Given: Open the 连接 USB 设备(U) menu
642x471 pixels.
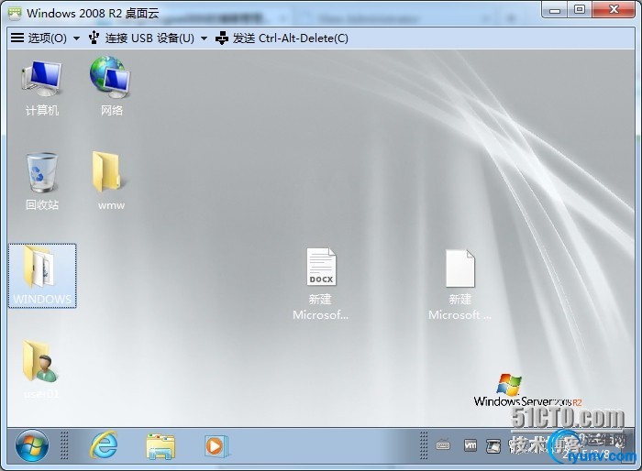Looking at the screenshot, I should pyautogui.click(x=148, y=38).
